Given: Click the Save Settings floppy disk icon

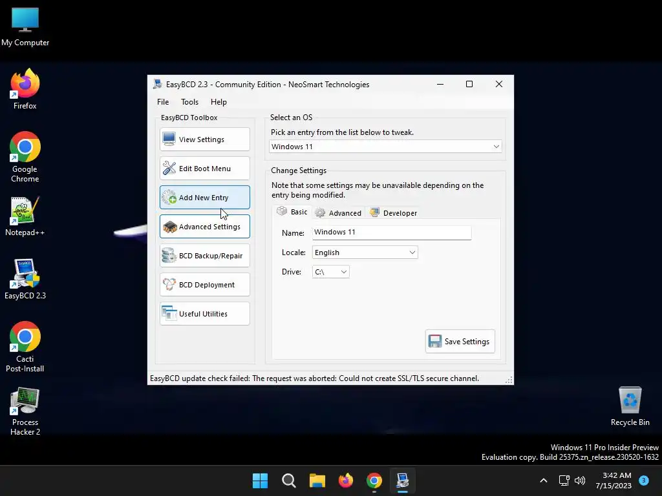Looking at the screenshot, I should [435, 341].
